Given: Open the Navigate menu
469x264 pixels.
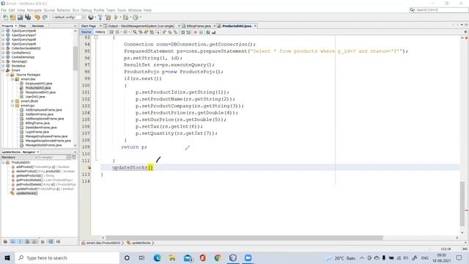Looking at the screenshot, I should pyautogui.click(x=34, y=10).
